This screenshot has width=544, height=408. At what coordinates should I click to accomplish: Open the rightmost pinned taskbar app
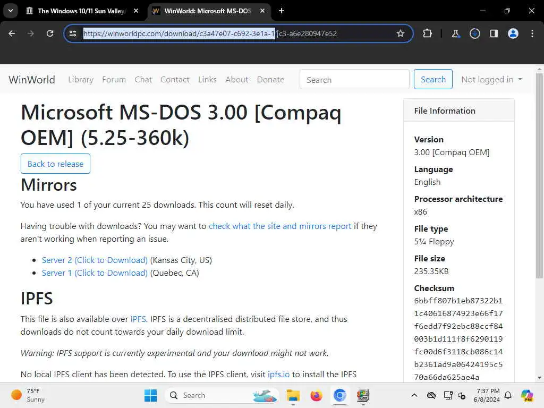tap(363, 395)
